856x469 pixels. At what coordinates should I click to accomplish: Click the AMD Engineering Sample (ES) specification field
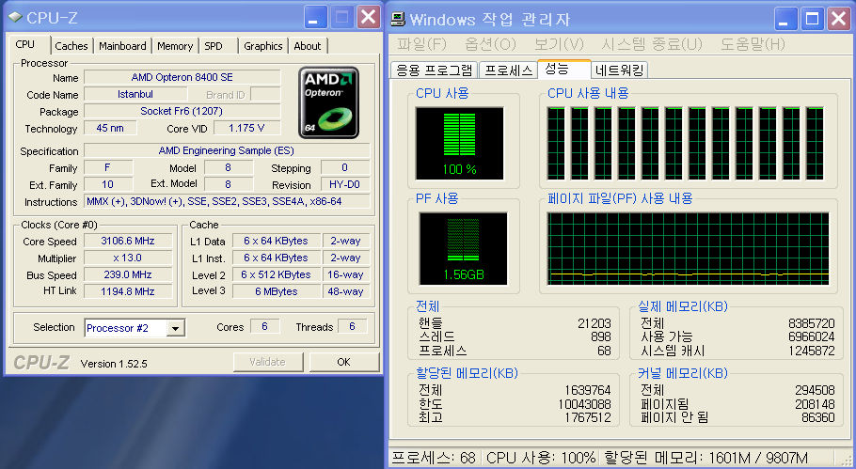227,150
